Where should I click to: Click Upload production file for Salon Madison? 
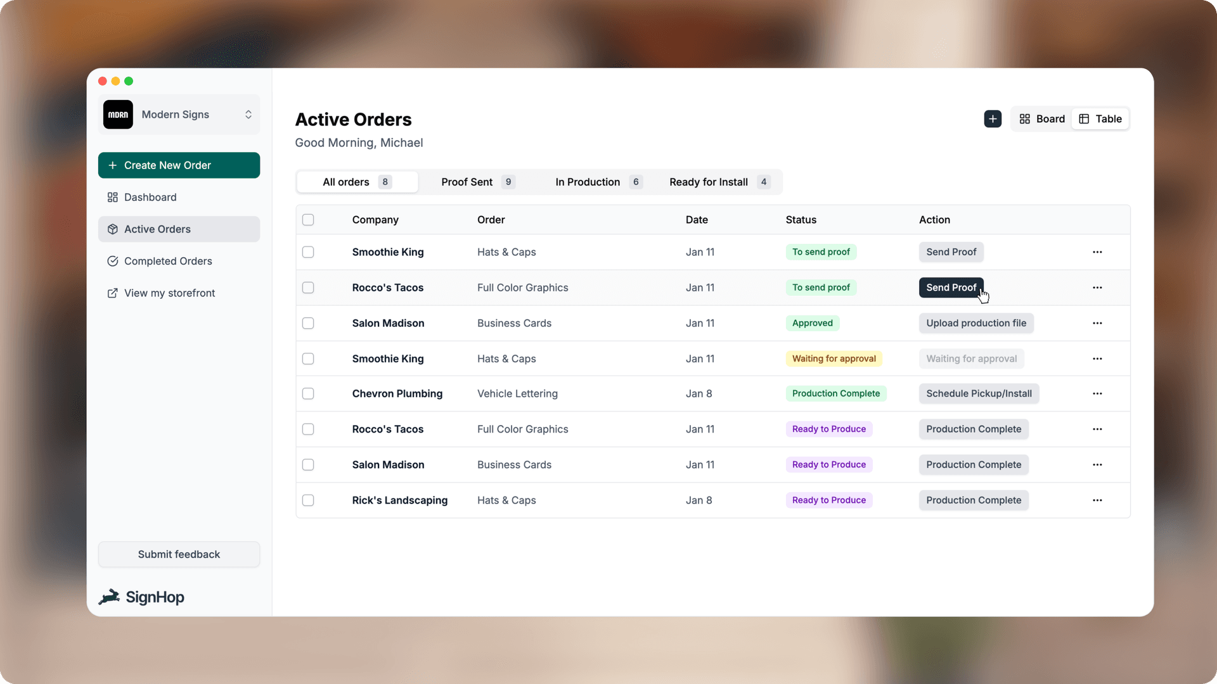coord(976,323)
